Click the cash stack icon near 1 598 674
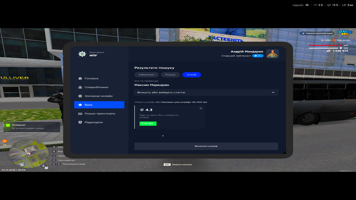The image size is (356, 200). pyautogui.click(x=328, y=51)
